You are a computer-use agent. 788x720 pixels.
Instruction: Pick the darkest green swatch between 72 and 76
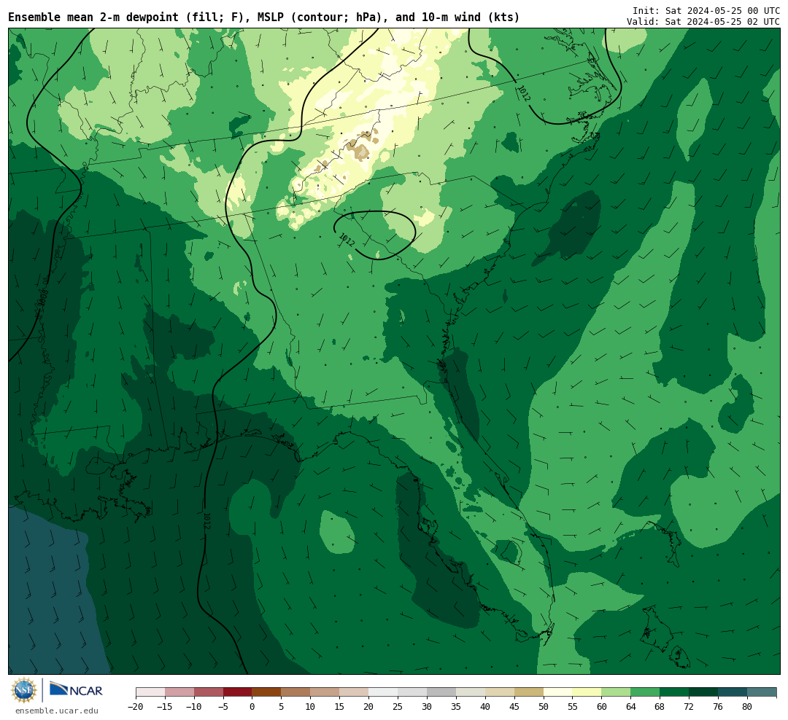click(x=703, y=692)
